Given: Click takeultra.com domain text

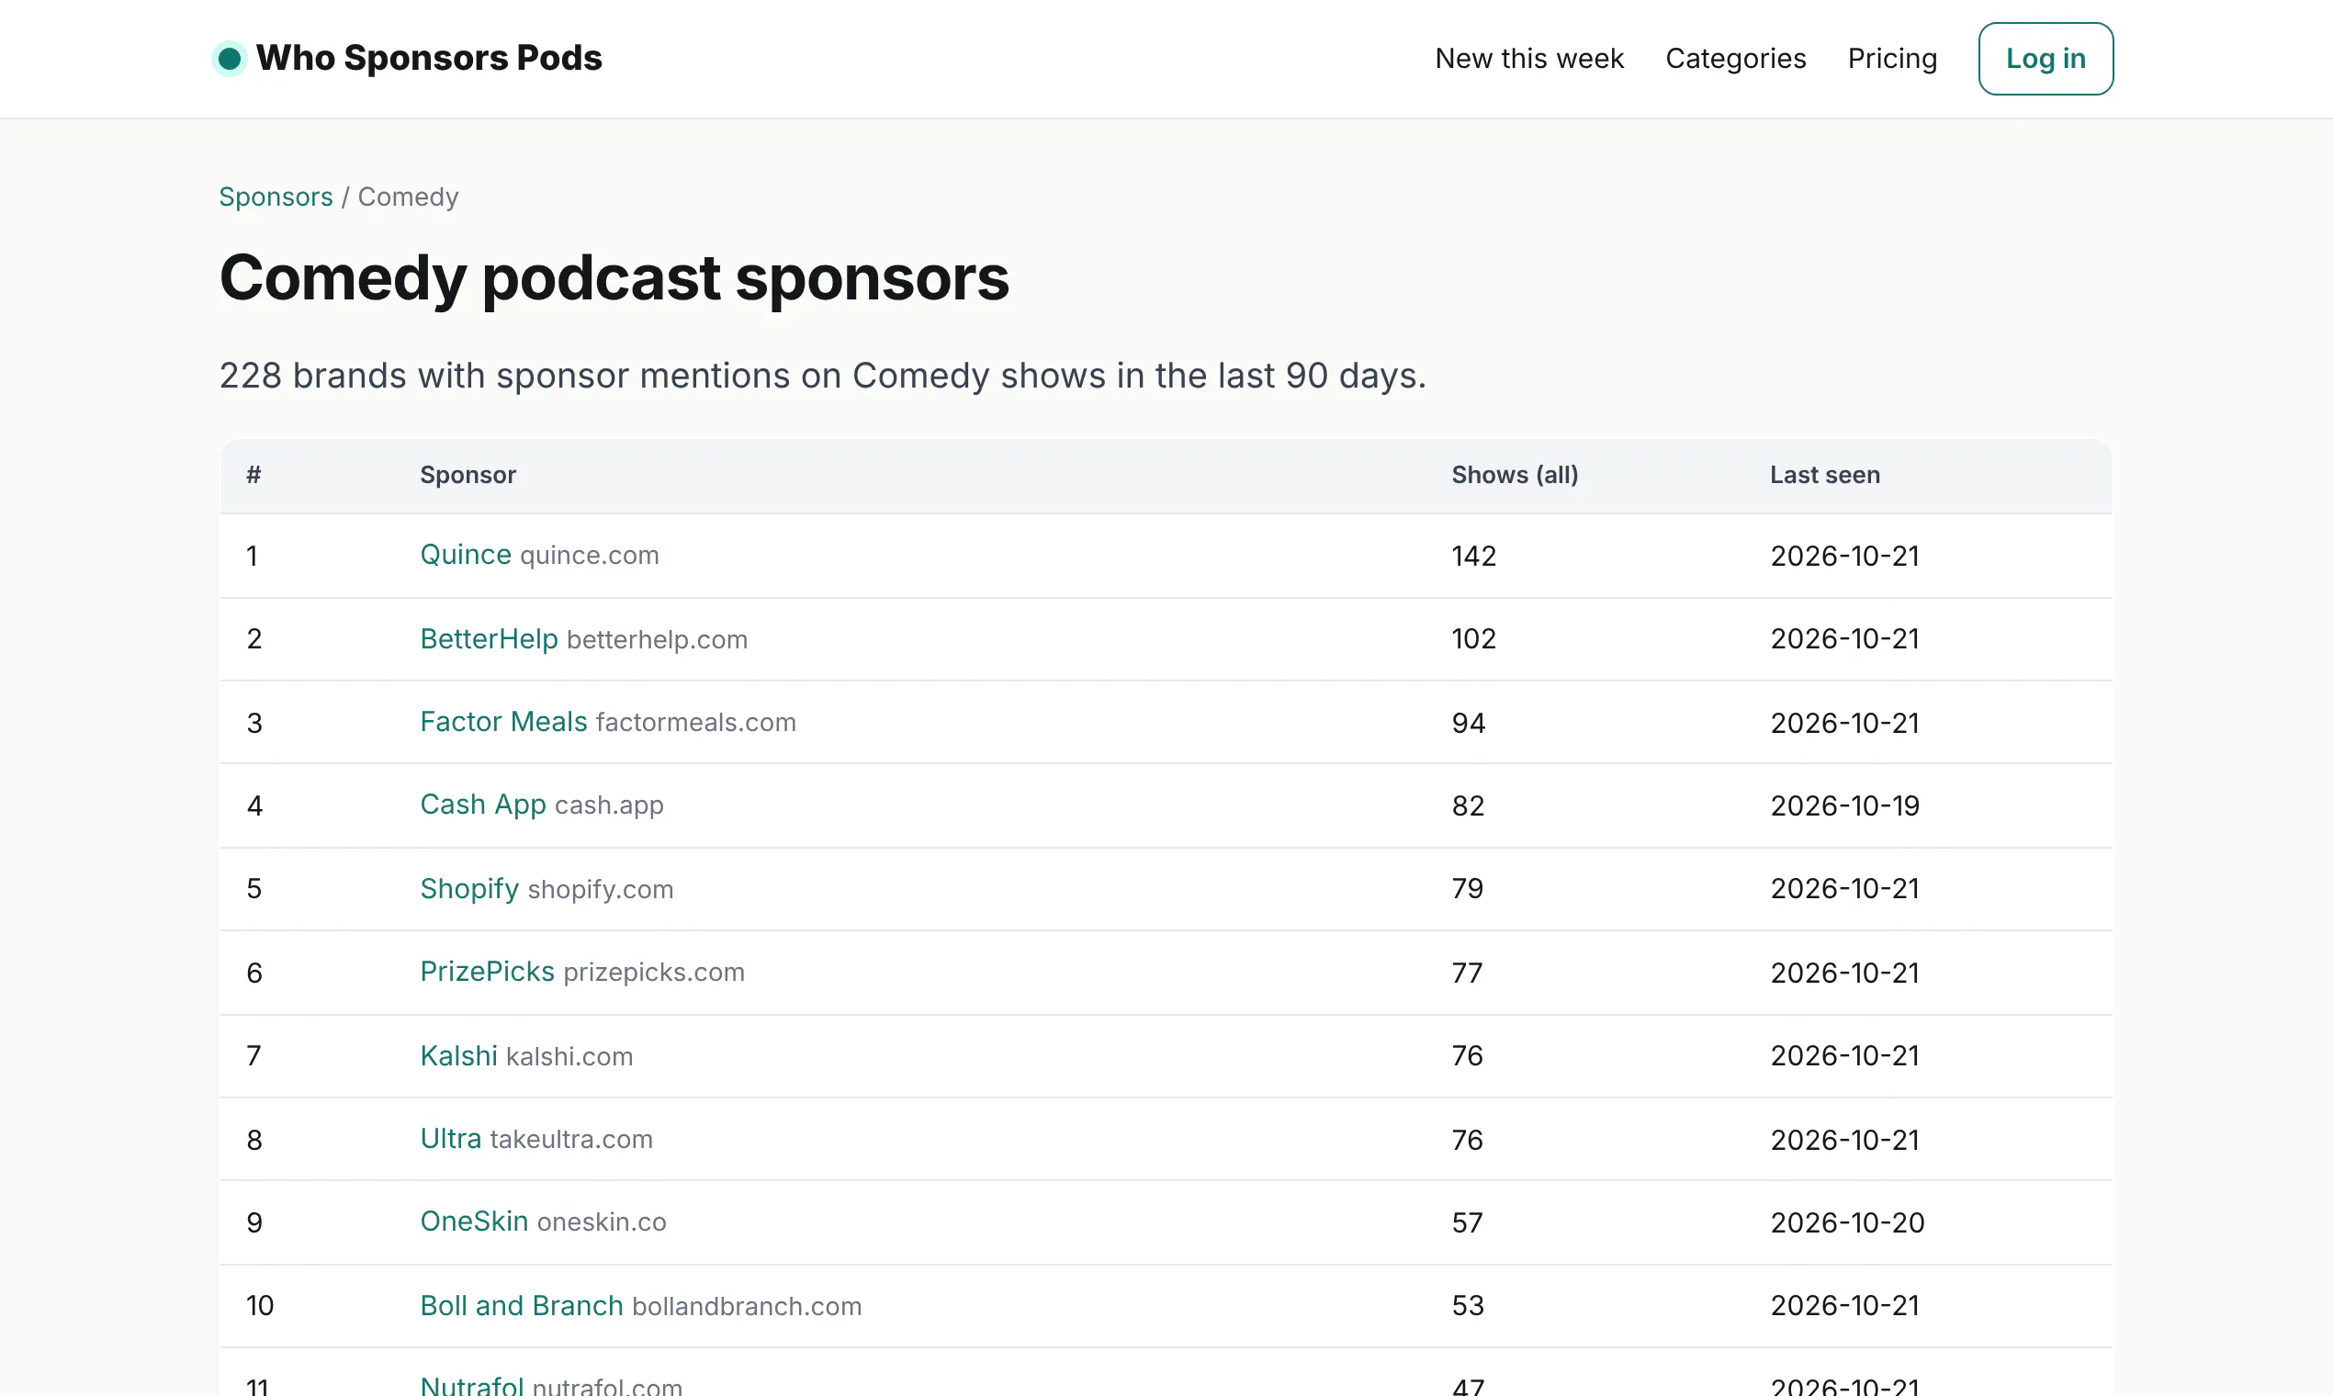Looking at the screenshot, I should coord(571,1139).
